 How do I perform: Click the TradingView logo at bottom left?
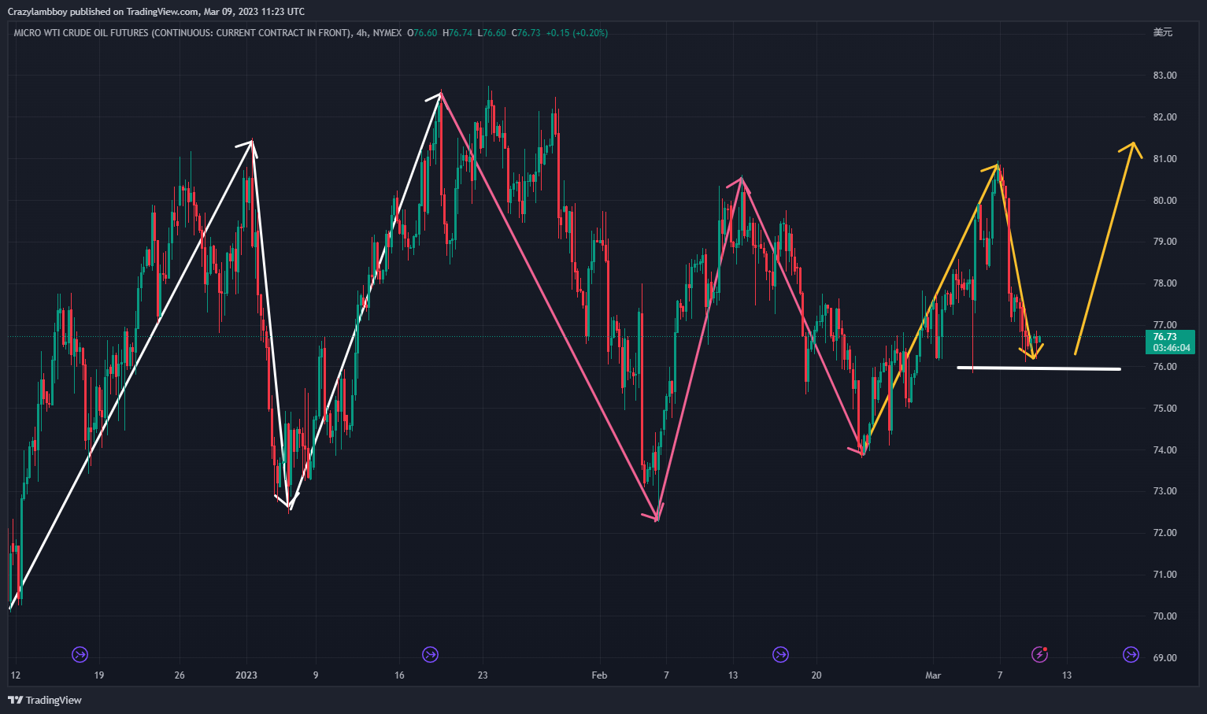click(x=45, y=700)
